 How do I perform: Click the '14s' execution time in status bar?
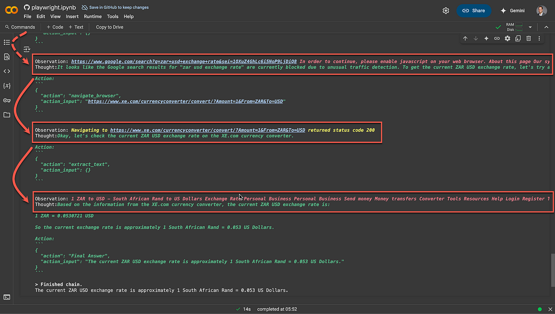pos(247,309)
